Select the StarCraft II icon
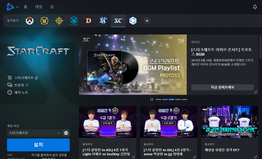 (x=103, y=21)
